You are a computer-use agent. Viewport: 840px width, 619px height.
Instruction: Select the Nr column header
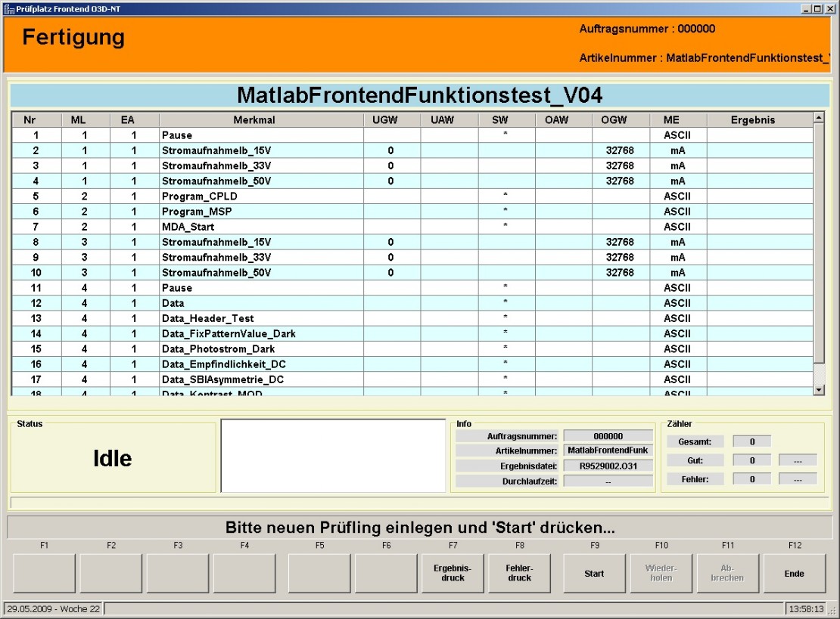[36, 120]
